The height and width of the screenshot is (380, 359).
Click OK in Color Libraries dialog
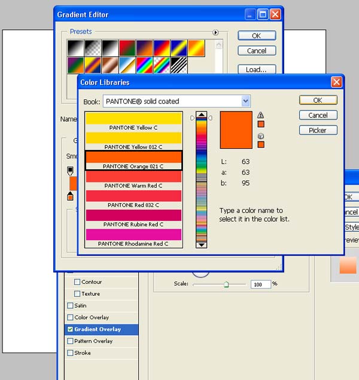point(318,100)
